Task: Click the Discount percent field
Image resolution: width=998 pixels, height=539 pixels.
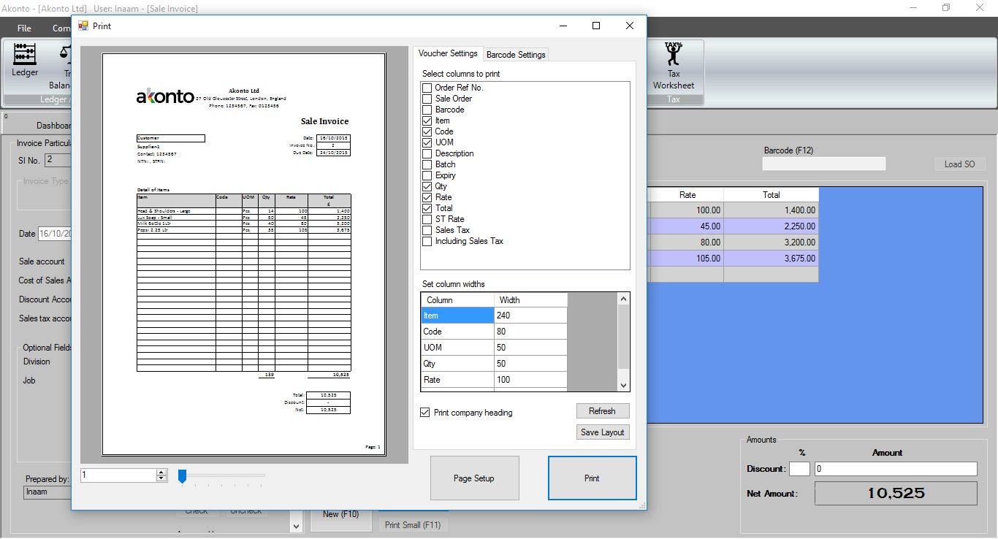Action: point(799,469)
